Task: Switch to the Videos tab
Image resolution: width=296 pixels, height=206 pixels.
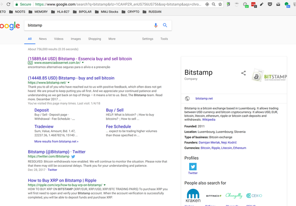Action: [59, 39]
